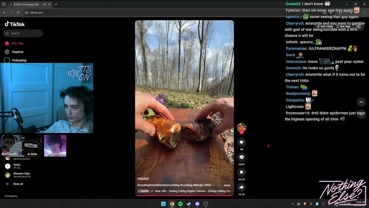Bookmark the video using the save icon
The width and height of the screenshot is (369, 208).
coord(241,172)
